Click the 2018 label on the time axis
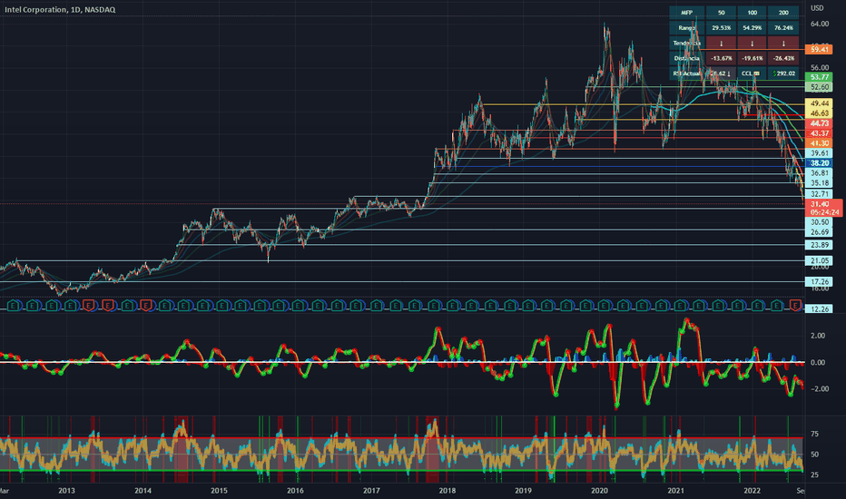 point(447,490)
